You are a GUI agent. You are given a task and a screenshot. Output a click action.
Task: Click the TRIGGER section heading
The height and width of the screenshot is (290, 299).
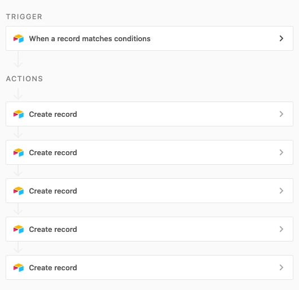24,16
